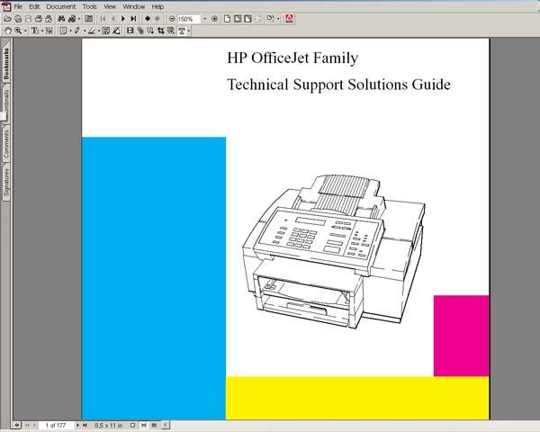
Task: Expand the Pencil tool dropdown arrow
Action: [85, 31]
